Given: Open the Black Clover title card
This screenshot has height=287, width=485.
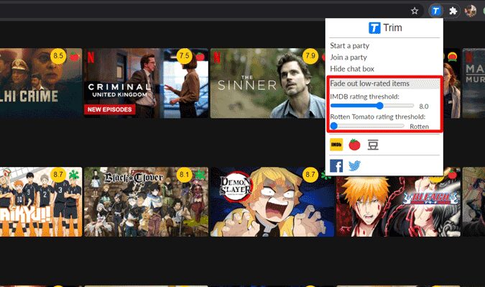Looking at the screenshot, I should point(147,202).
